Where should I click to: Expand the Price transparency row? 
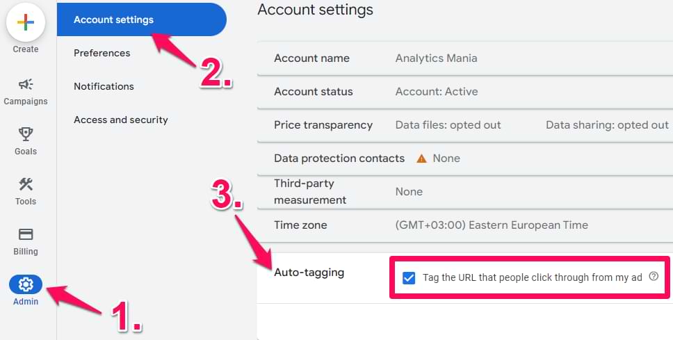click(x=465, y=125)
